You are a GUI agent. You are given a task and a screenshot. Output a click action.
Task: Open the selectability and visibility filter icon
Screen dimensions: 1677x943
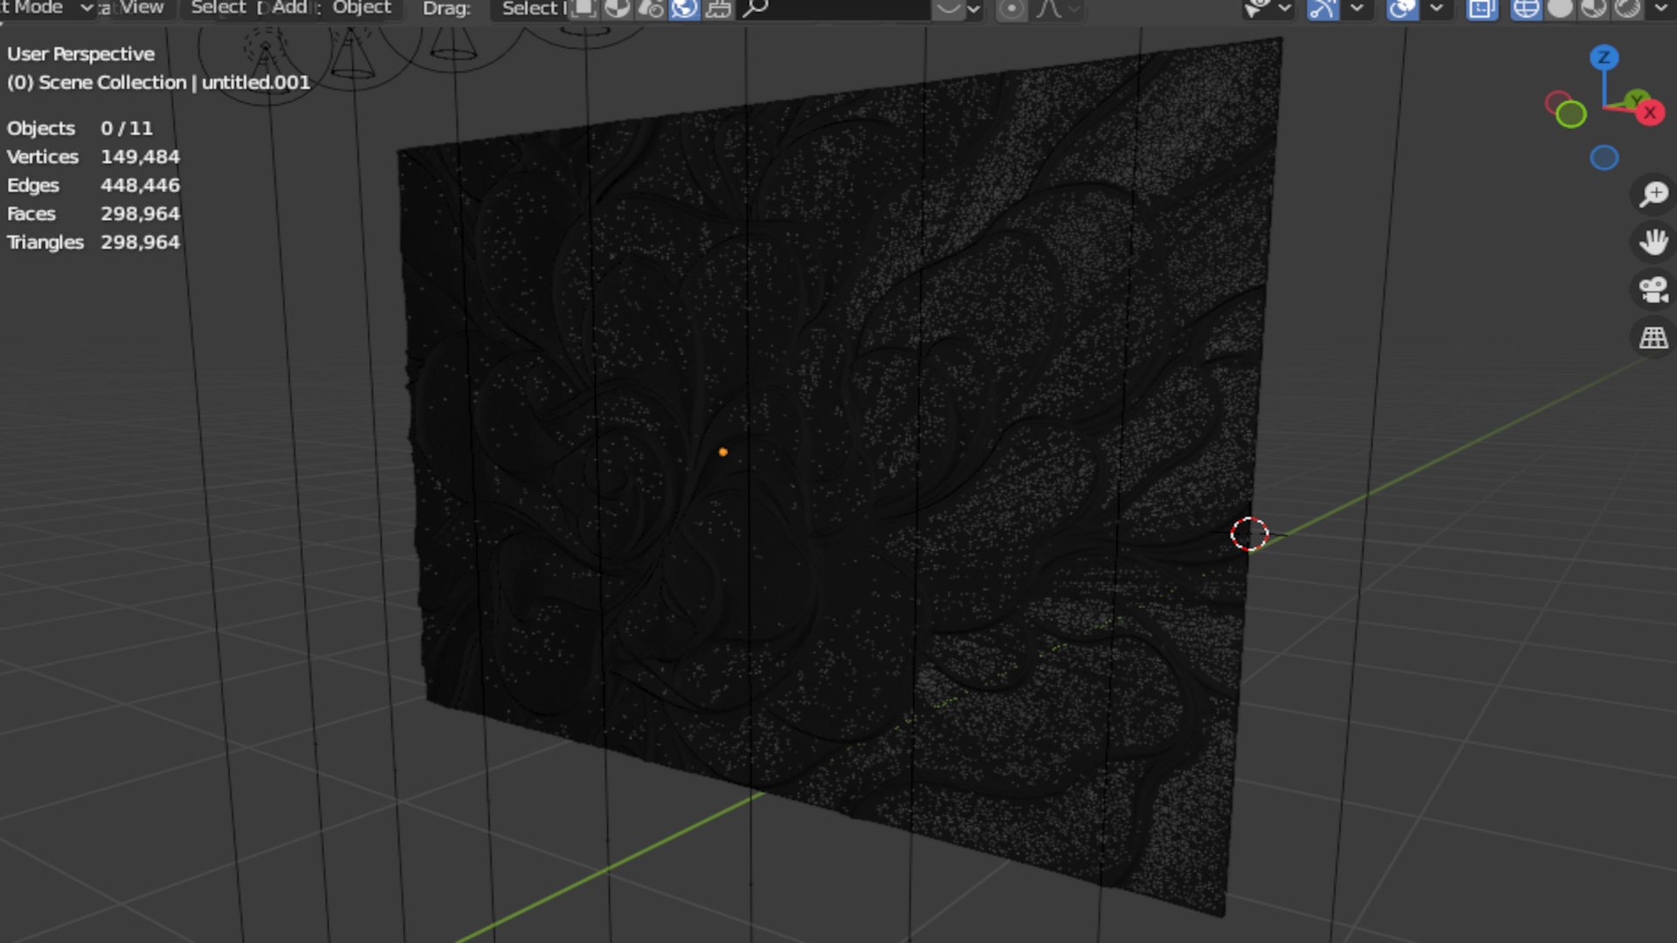[x=1256, y=9]
